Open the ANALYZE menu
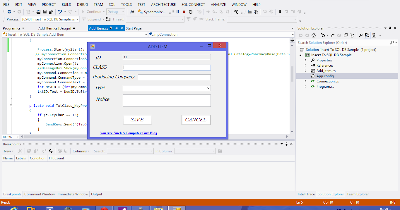Viewport: 400px width, 210px height. click(x=218, y=5)
